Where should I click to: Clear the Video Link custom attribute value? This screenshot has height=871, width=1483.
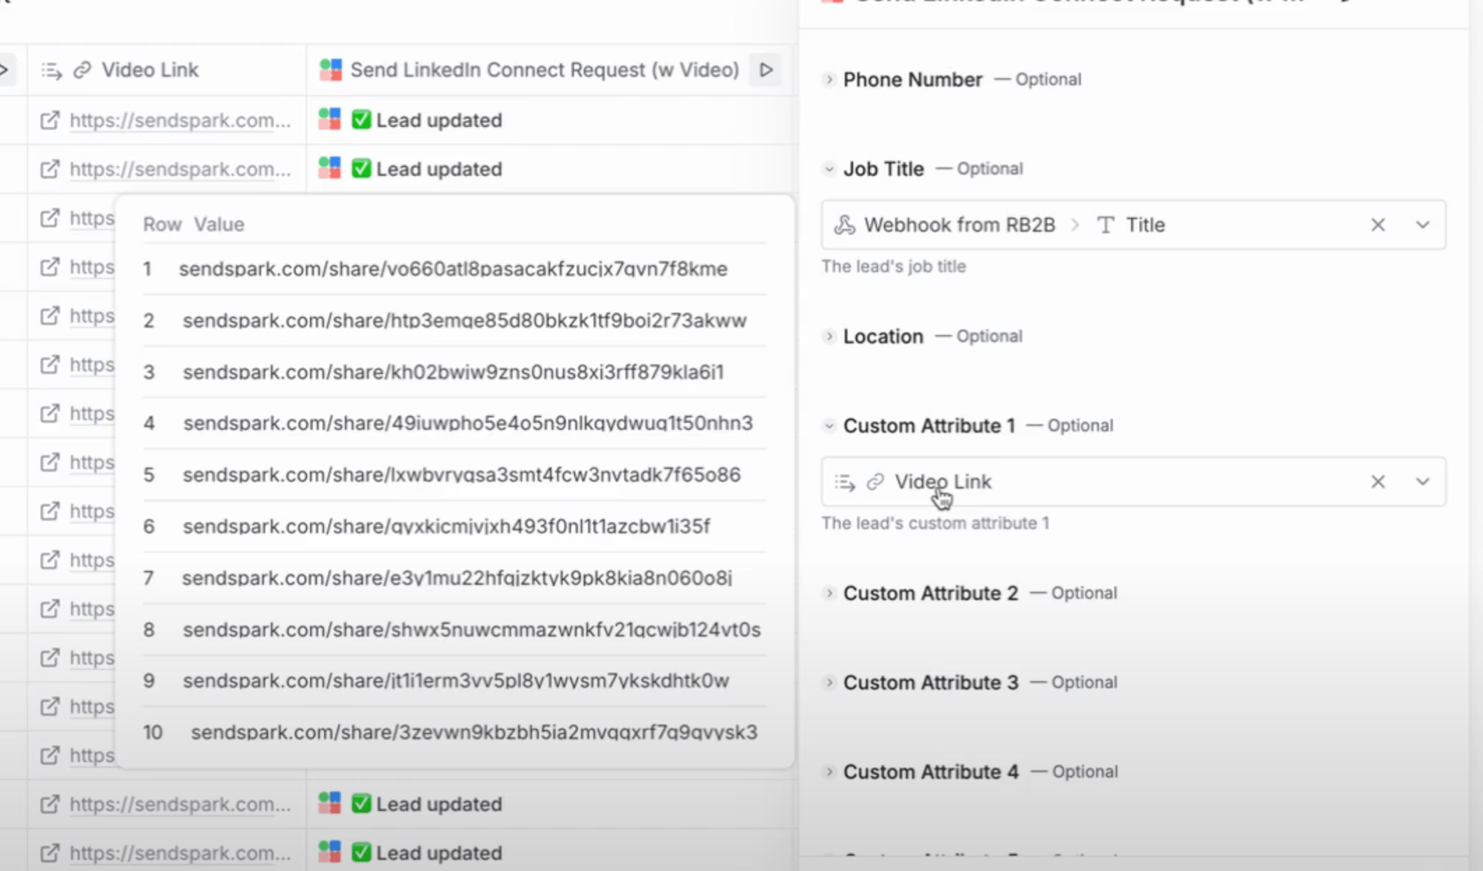pyautogui.click(x=1378, y=482)
